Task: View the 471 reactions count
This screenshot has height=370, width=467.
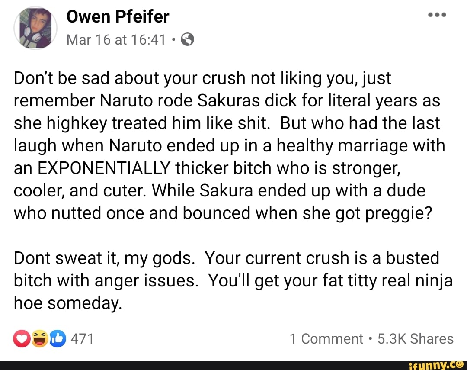Action: pyautogui.click(x=81, y=339)
